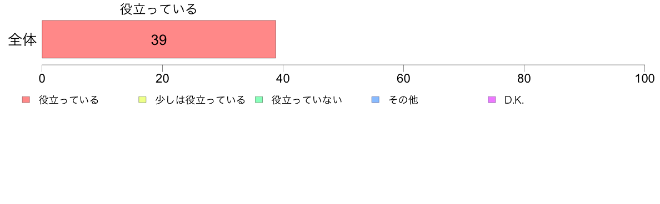Click the 60 axis tick label
660x204 pixels.
[404, 79]
